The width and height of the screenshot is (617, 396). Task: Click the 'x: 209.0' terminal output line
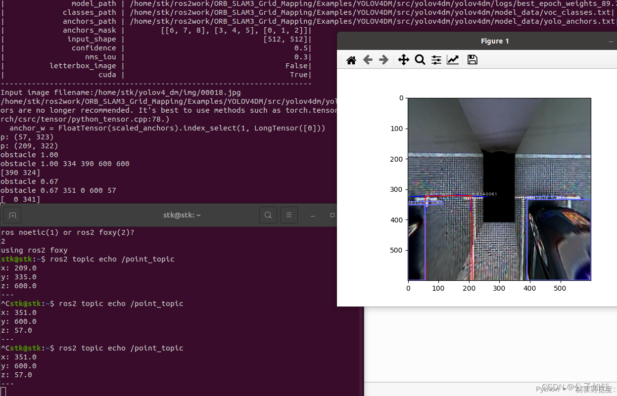(19, 268)
